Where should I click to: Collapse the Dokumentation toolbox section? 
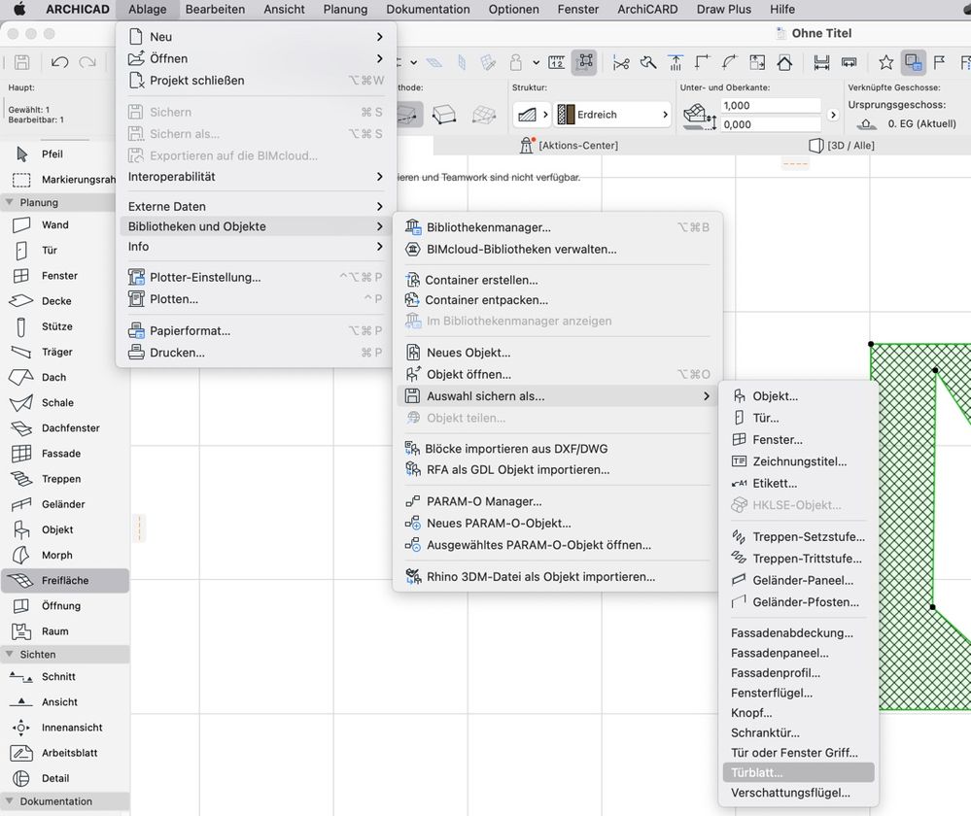10,800
